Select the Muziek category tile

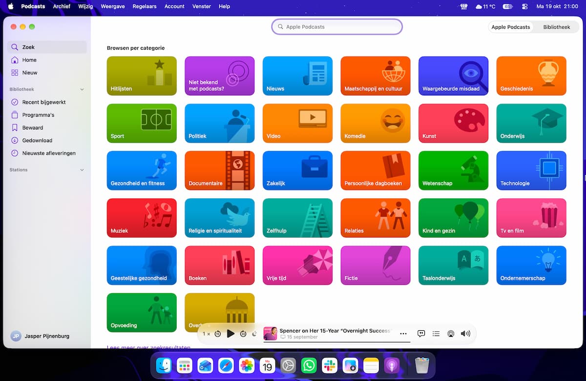142,218
